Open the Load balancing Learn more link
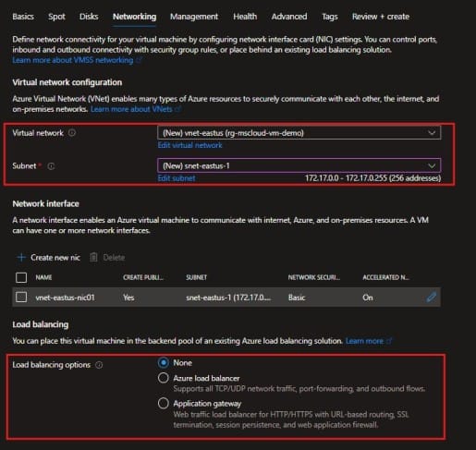Image resolution: width=476 pixels, height=450 pixels. (x=364, y=341)
